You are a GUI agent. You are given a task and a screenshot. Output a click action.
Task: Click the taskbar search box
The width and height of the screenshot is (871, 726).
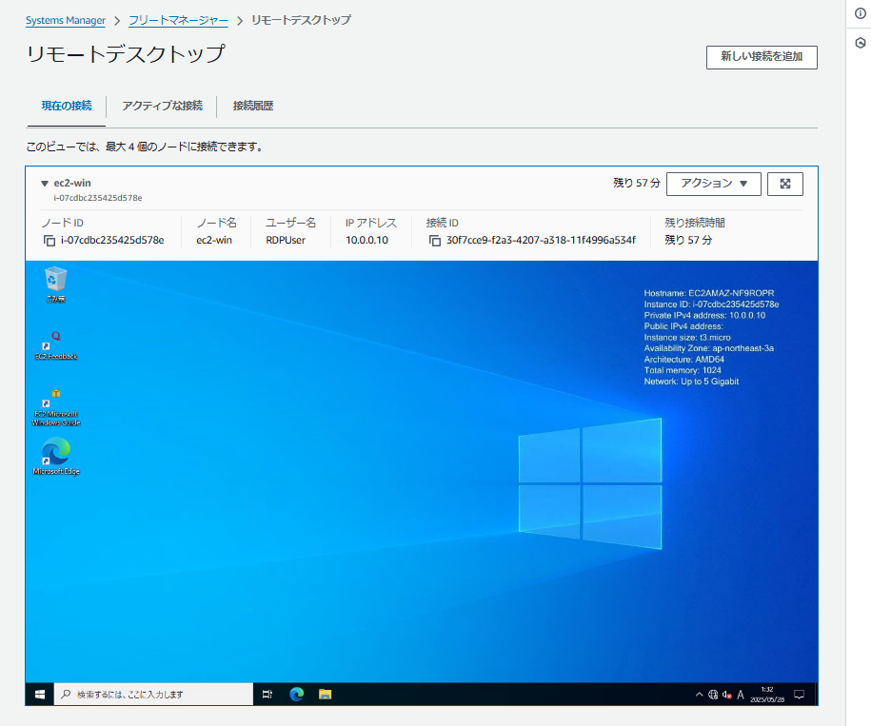pyautogui.click(x=153, y=695)
